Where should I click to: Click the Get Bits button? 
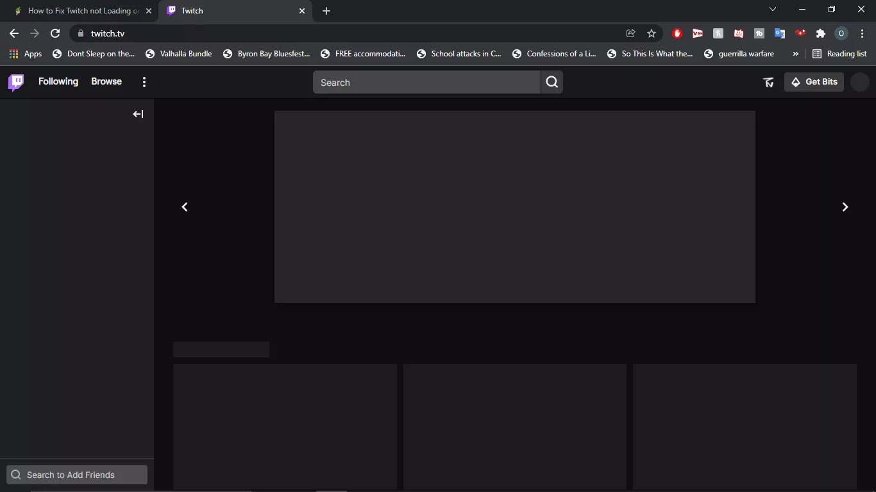[x=814, y=82]
